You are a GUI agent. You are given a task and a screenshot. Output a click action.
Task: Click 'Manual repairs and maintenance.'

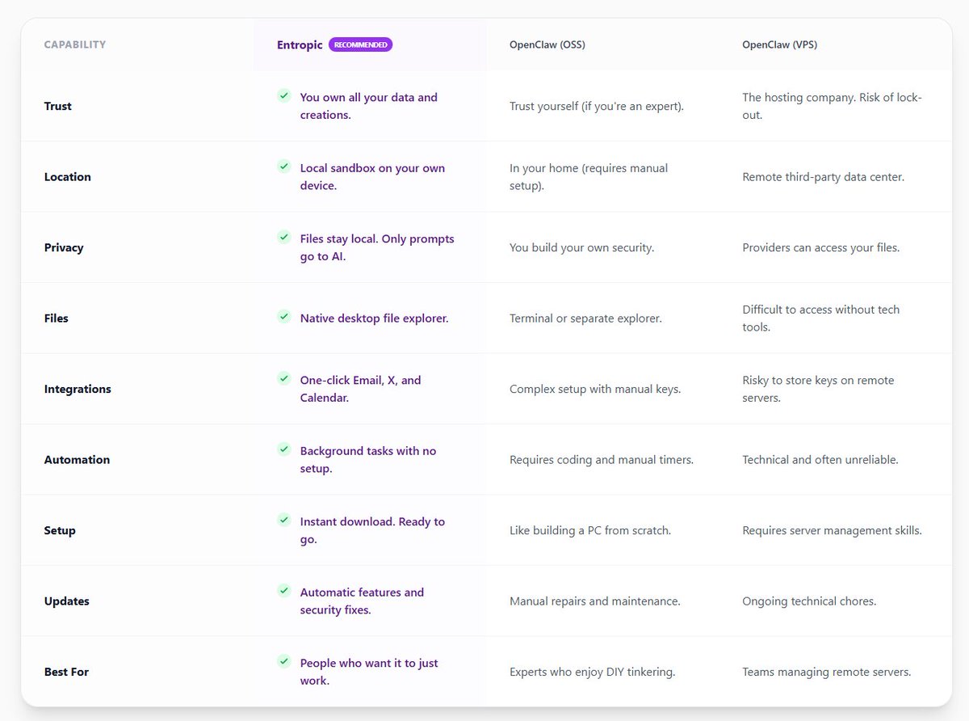tap(595, 601)
